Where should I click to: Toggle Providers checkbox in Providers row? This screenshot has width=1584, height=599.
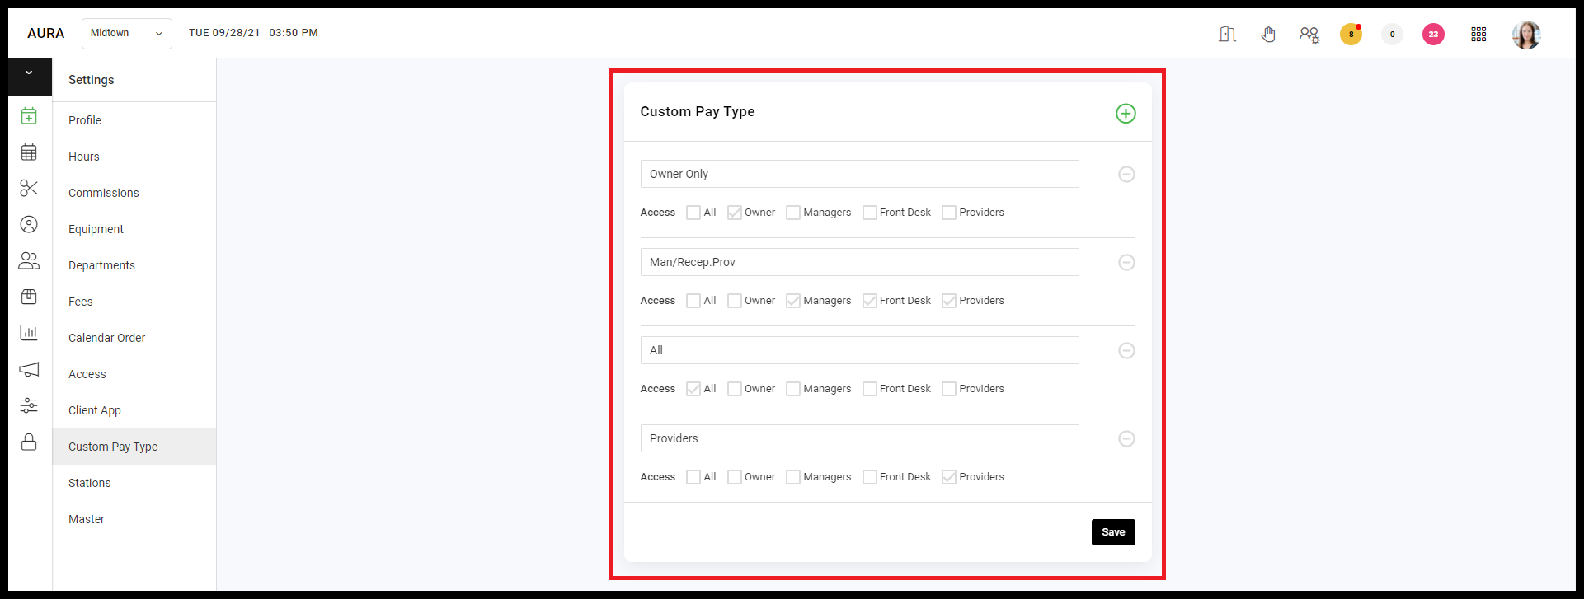[x=949, y=477]
